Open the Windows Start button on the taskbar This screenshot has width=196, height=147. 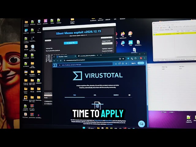(x=84, y=128)
